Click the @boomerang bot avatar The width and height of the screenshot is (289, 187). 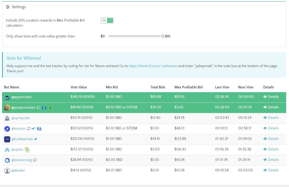coord(7,160)
